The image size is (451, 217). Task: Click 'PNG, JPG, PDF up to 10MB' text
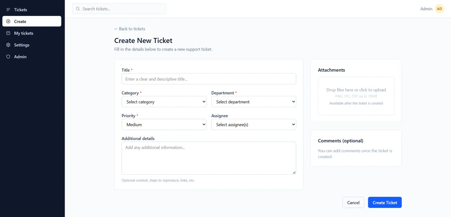click(356, 96)
